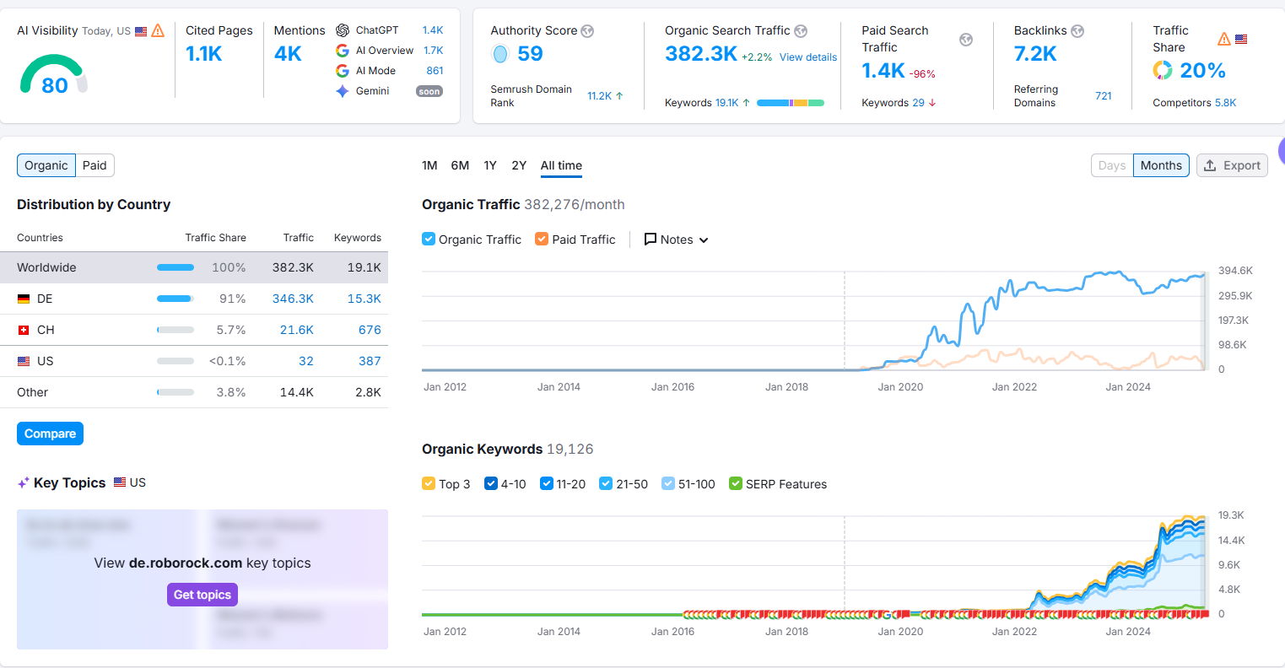1285x668 pixels.
Task: Toggle the SERP Features checkbox
Action: click(x=736, y=484)
